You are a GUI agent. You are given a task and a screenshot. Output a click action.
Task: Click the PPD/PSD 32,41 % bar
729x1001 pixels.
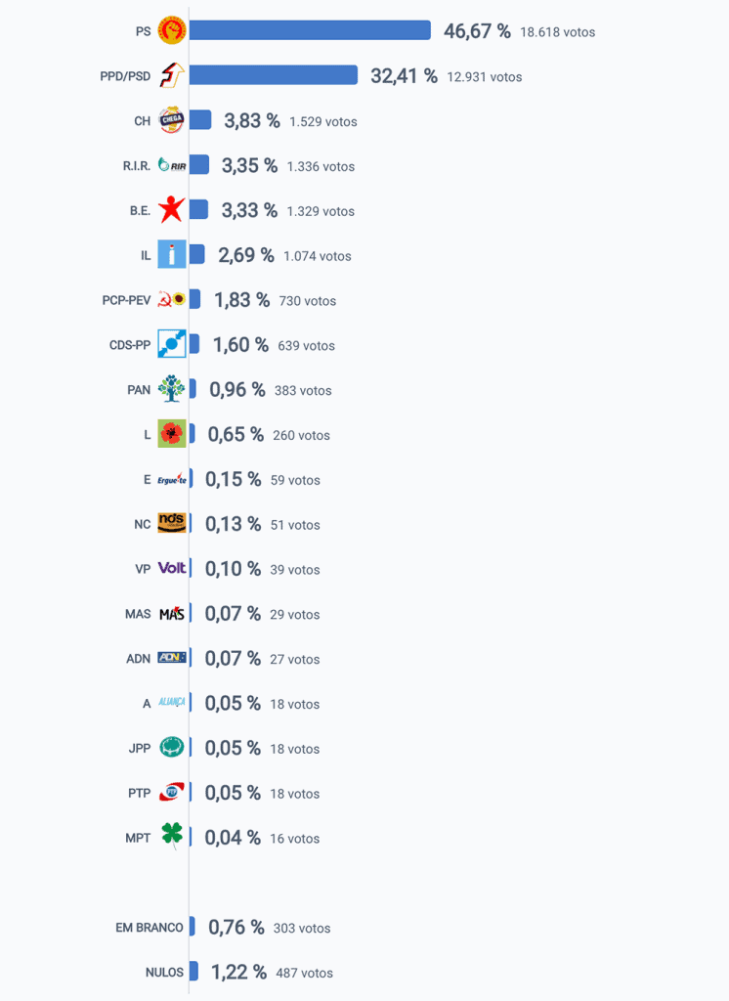click(x=274, y=74)
